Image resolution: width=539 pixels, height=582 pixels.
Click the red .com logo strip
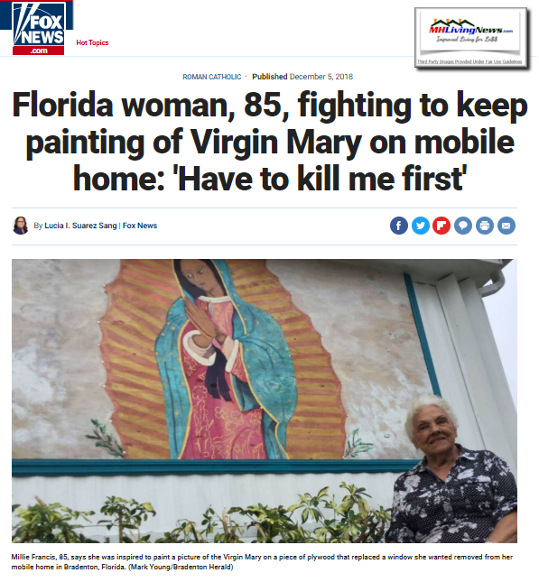pyautogui.click(x=38, y=51)
